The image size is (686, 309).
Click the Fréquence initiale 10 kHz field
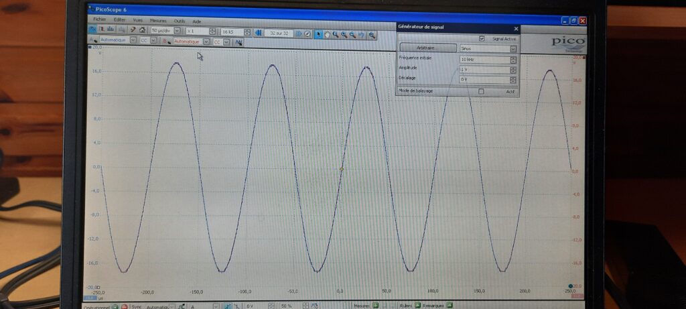tap(484, 60)
